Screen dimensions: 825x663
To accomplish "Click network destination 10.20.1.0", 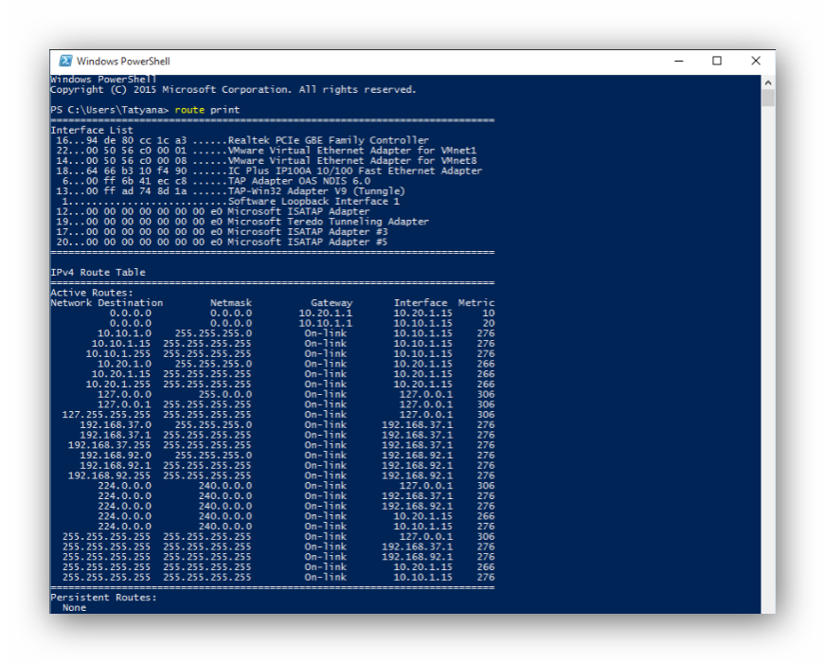I will (124, 364).
